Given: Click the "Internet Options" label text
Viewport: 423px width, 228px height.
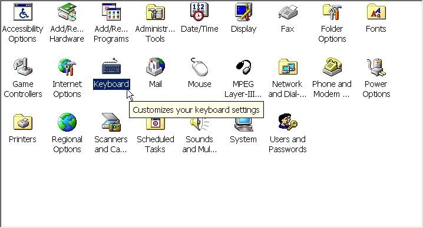Looking at the screenshot, I should click(x=67, y=89).
